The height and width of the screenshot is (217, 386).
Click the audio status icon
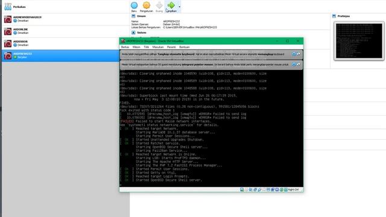pyautogui.click(x=251, y=190)
